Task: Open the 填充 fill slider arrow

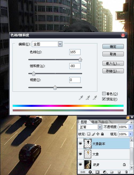Action: (131, 134)
